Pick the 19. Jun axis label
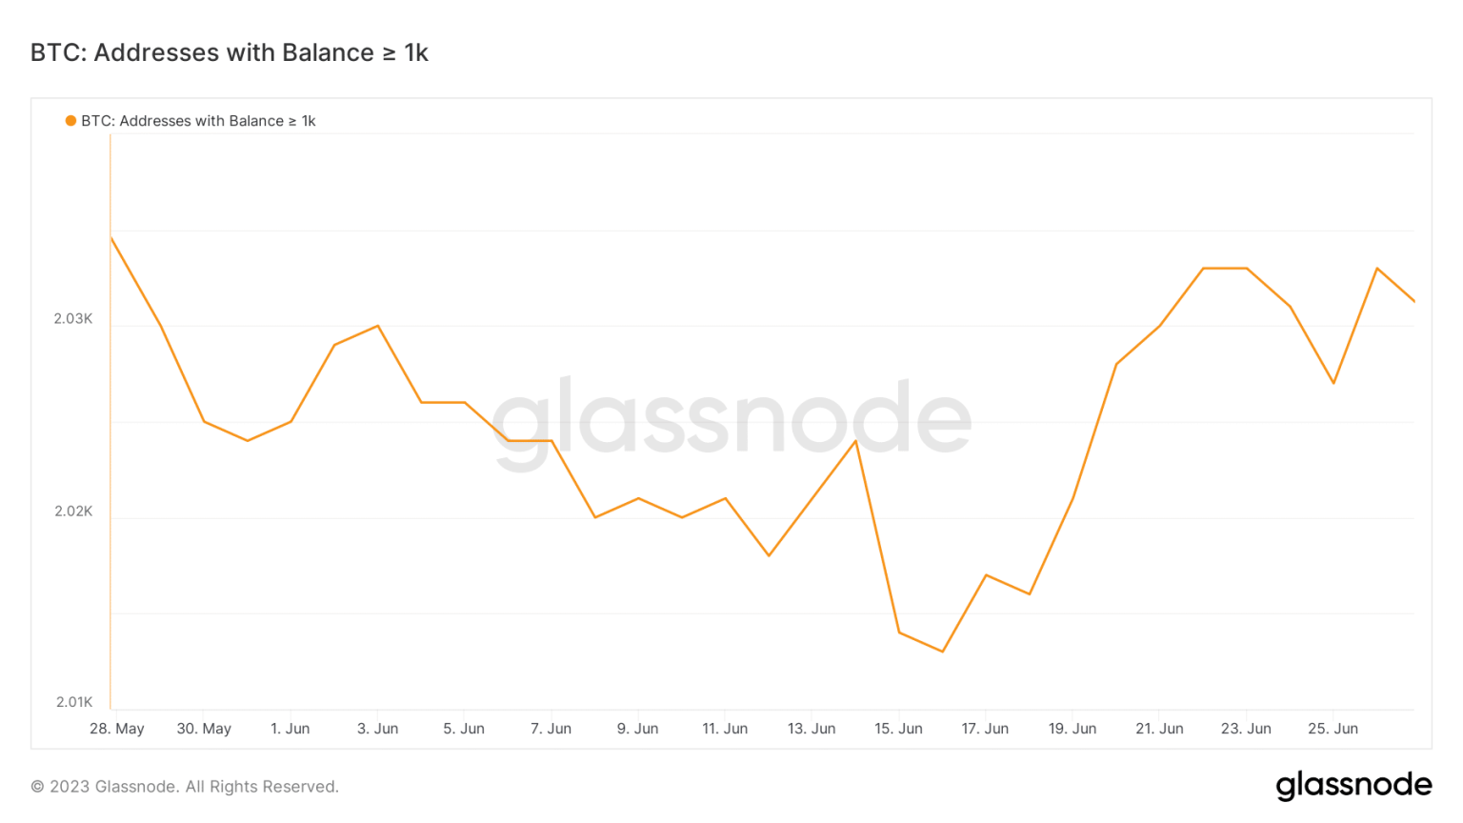This screenshot has height=823, width=1463. point(1072,729)
